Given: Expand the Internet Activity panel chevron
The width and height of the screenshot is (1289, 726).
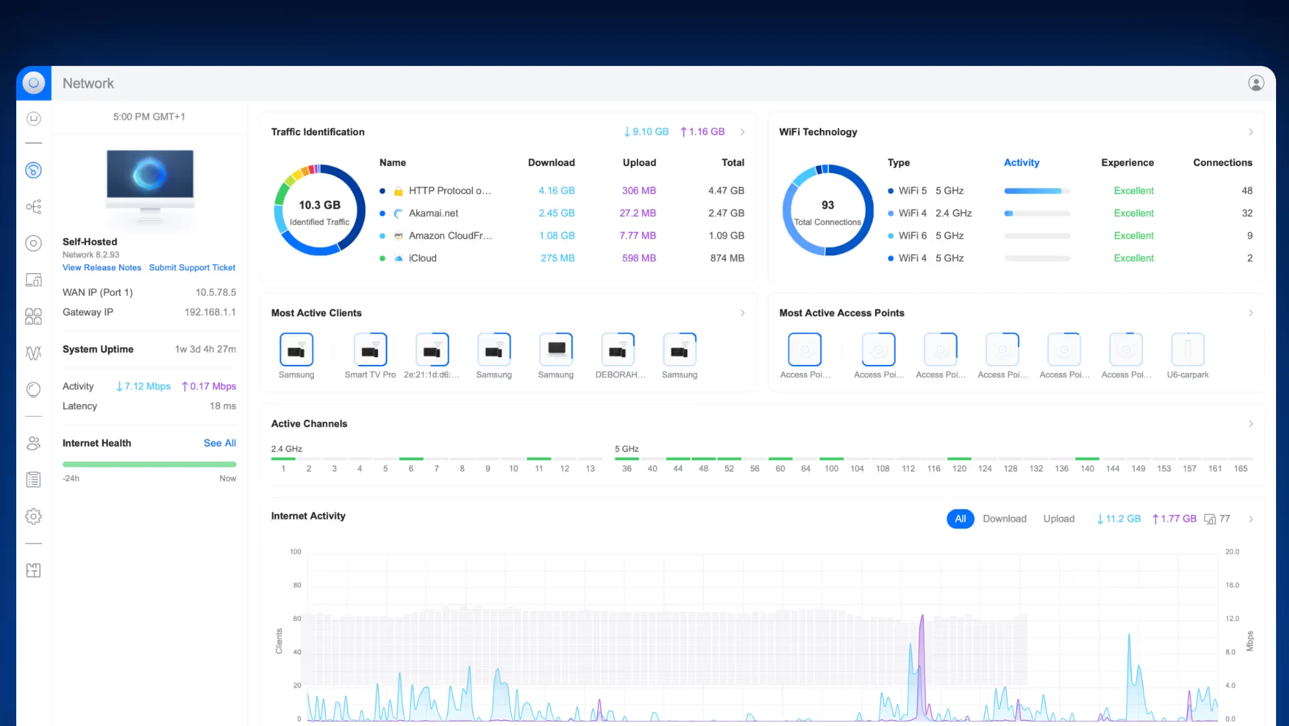Looking at the screenshot, I should [x=1250, y=519].
